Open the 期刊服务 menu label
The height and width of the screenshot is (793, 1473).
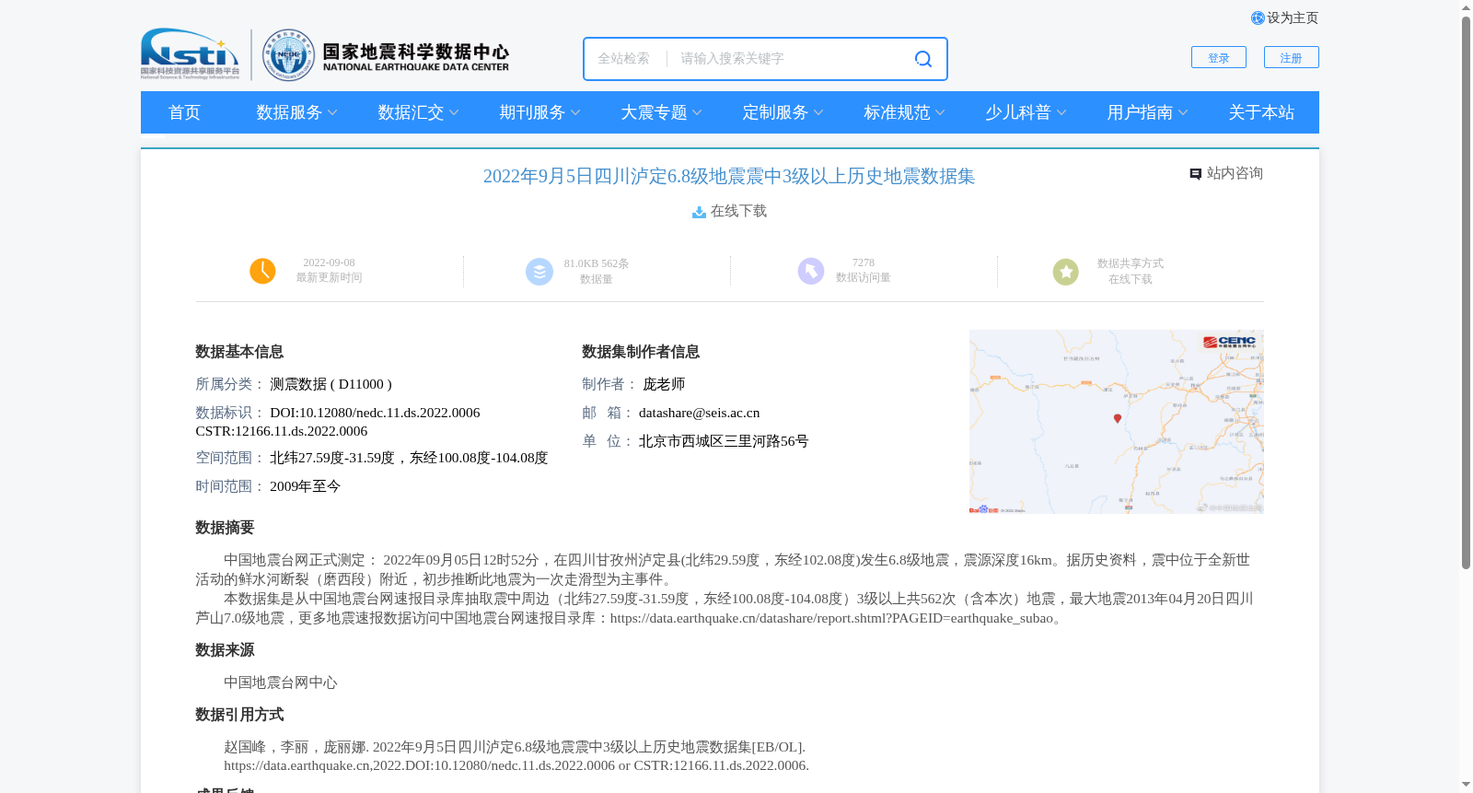[x=532, y=112]
